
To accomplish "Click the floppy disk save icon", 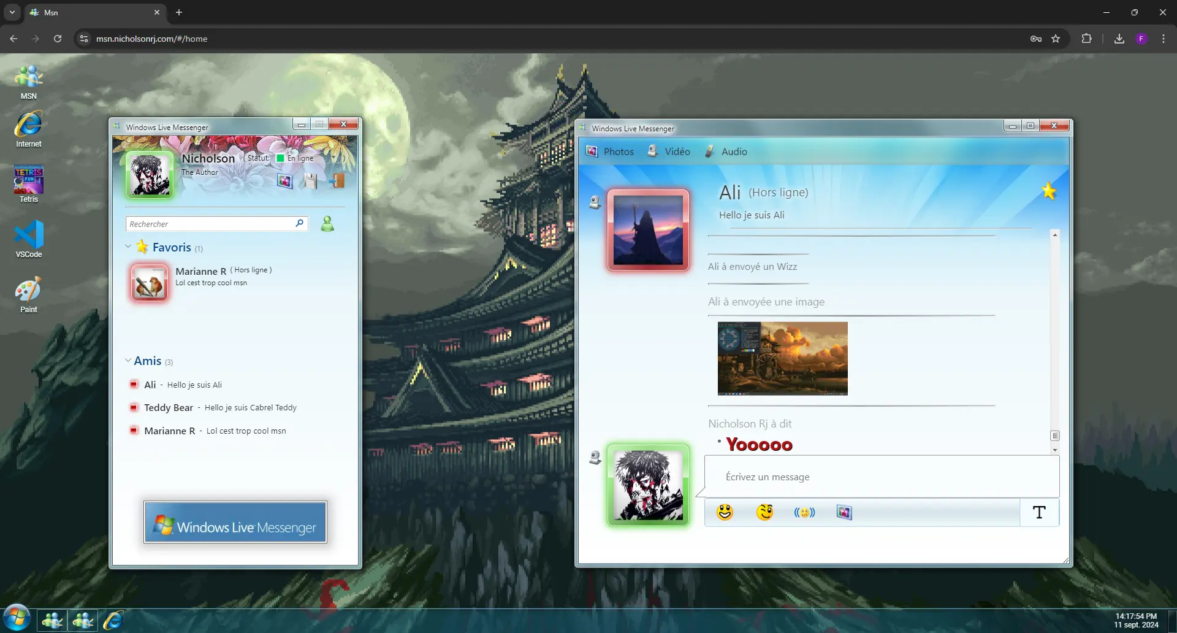I will 311,180.
